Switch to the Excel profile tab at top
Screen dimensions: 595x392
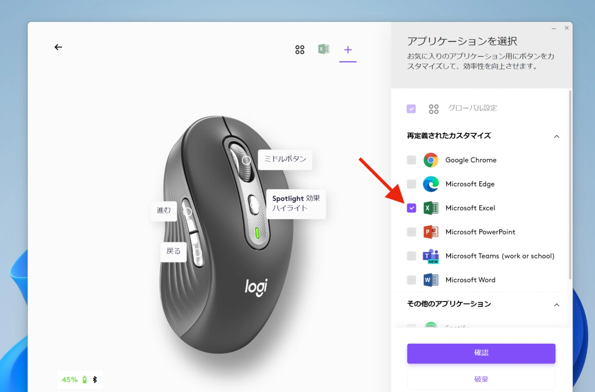(324, 49)
